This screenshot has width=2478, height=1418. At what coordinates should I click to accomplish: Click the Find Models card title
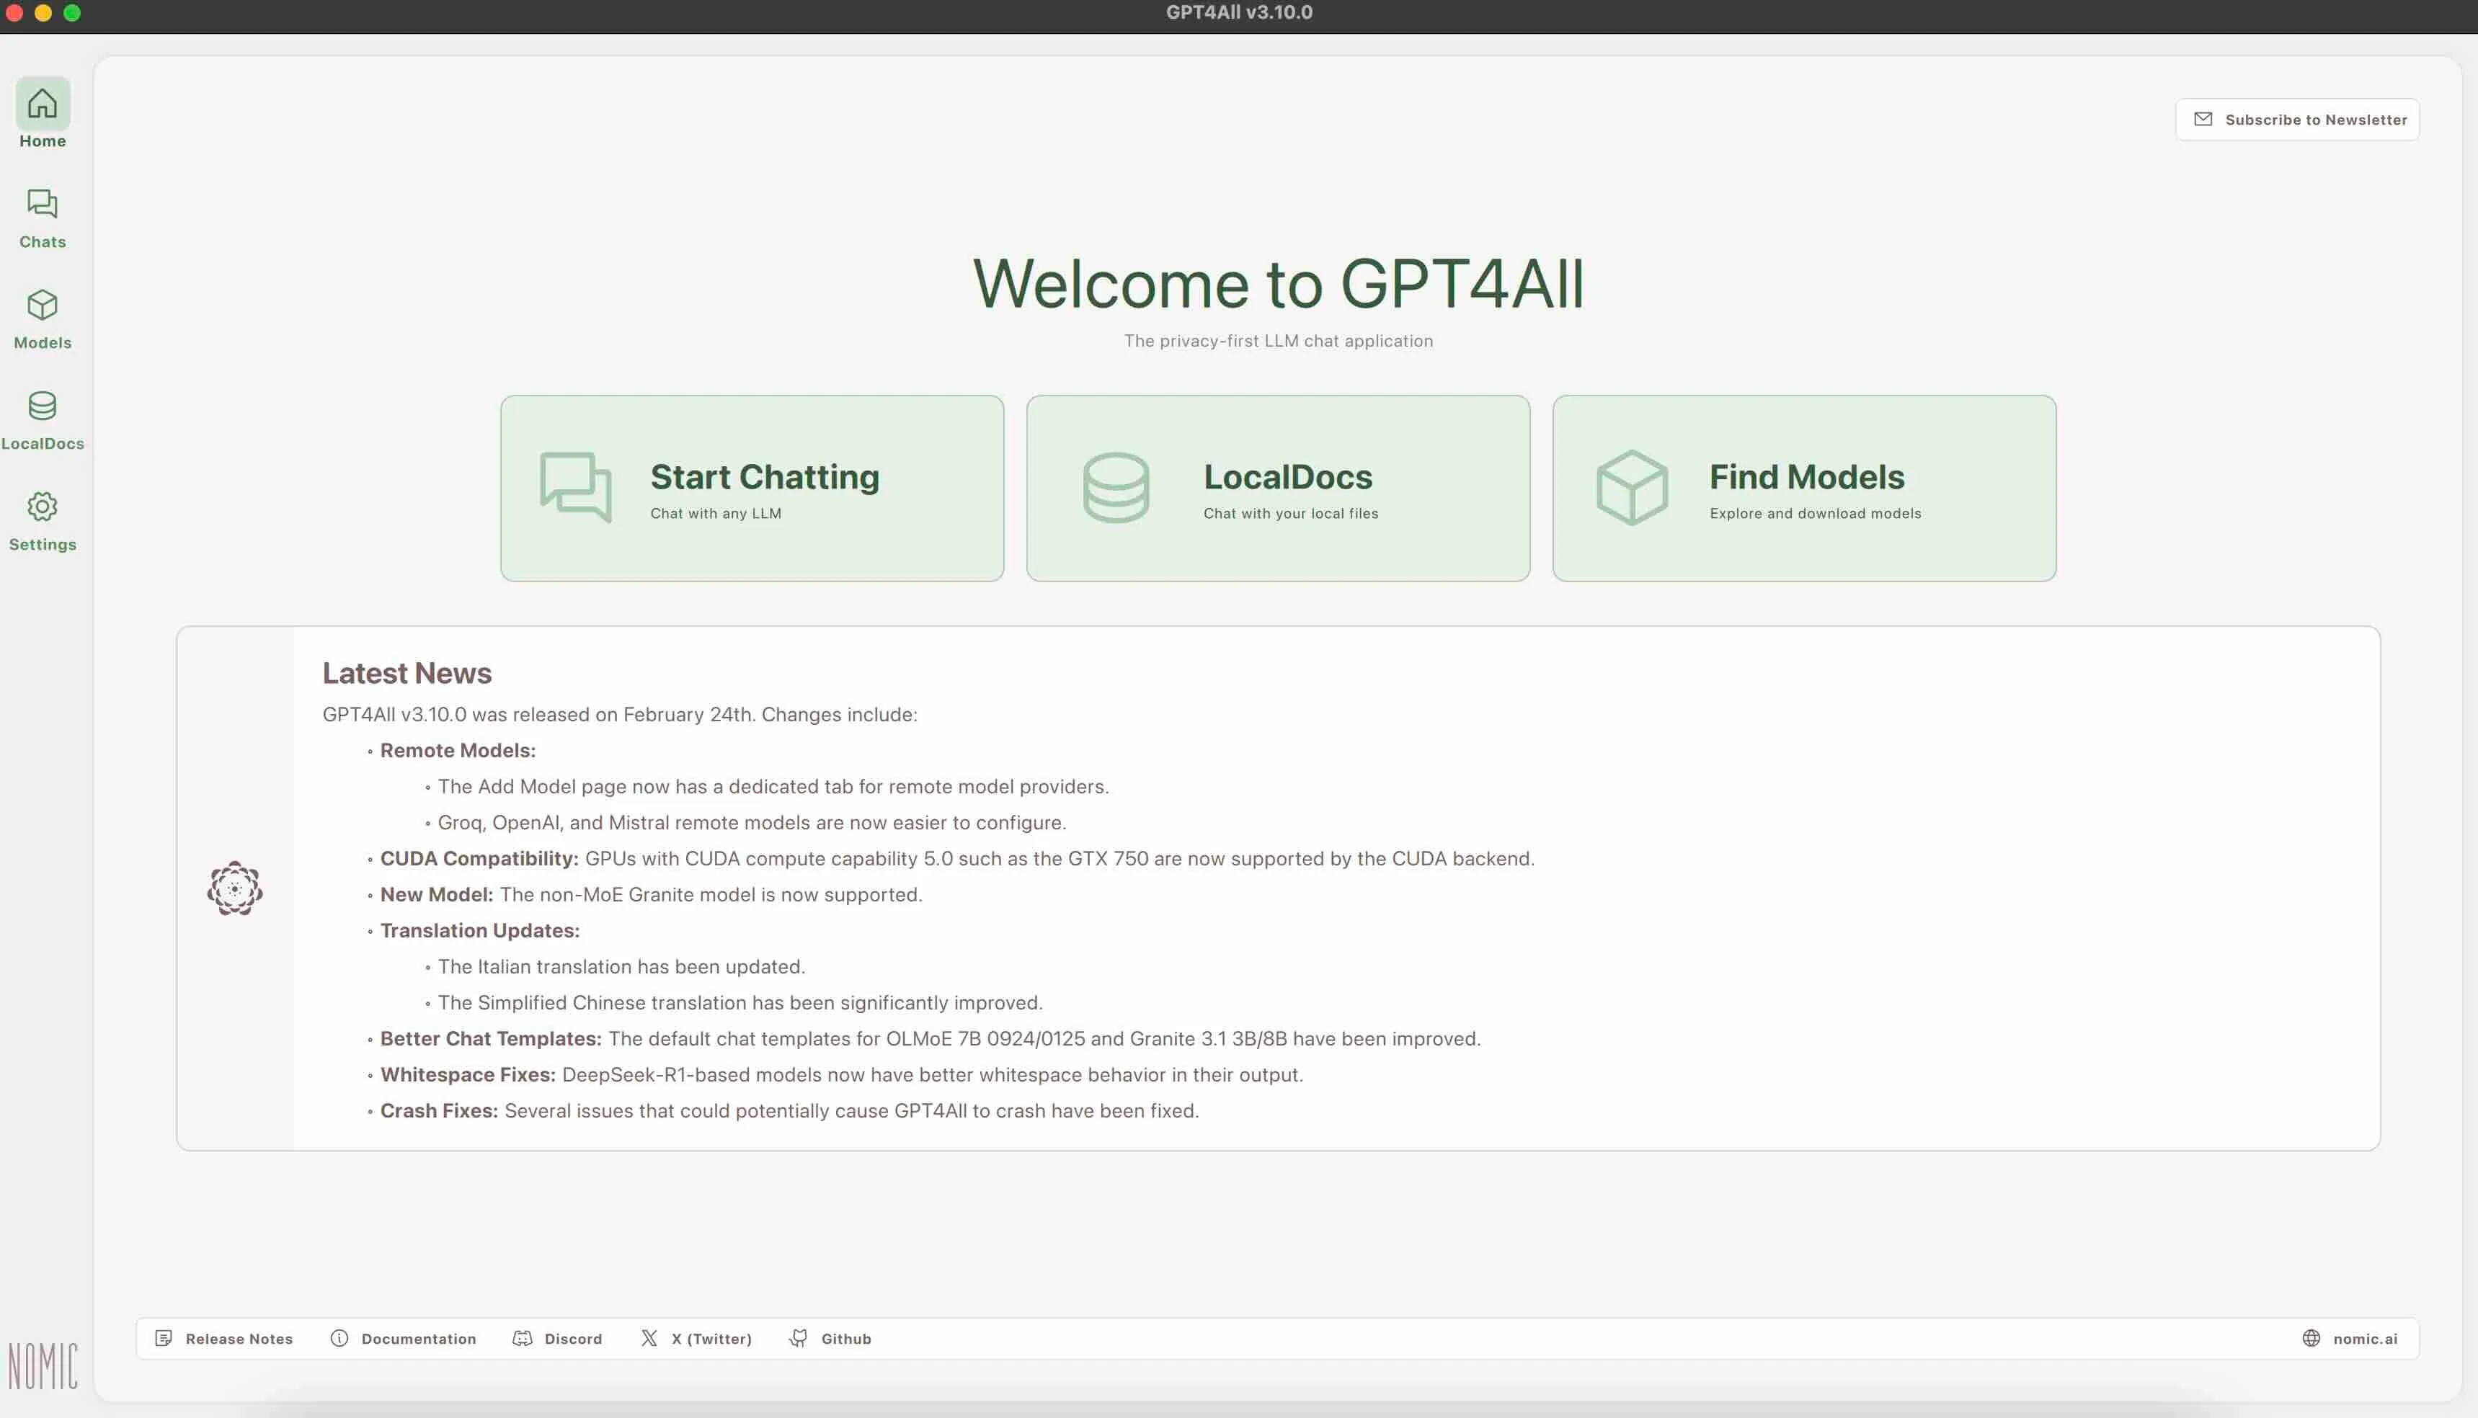pyautogui.click(x=1807, y=476)
